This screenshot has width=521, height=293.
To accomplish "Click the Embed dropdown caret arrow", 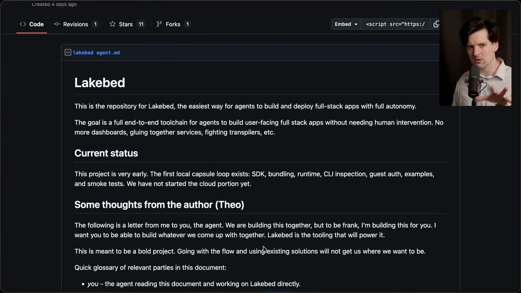I will (356, 24).
